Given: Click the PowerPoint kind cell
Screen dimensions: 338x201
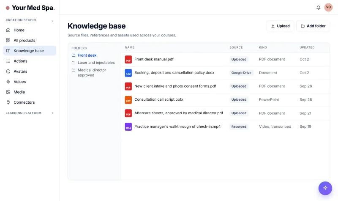Looking at the screenshot, I should (269, 100).
